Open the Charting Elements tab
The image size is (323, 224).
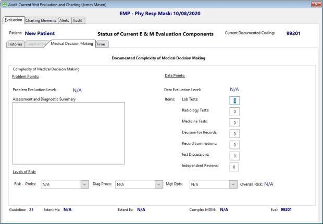tap(41, 20)
